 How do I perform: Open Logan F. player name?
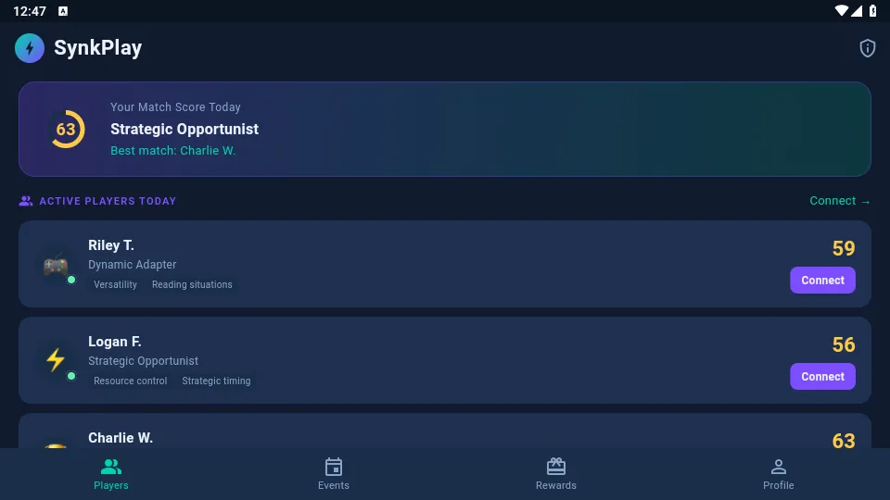click(x=115, y=342)
